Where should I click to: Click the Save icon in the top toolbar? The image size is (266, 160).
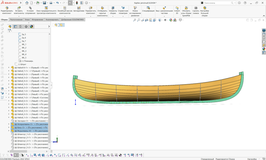click(x=44, y=3)
